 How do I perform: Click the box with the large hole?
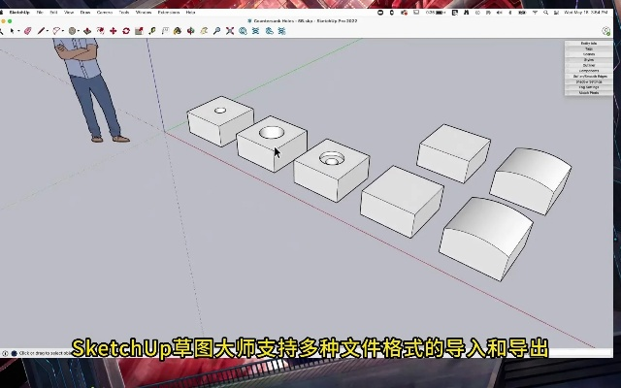[271, 143]
